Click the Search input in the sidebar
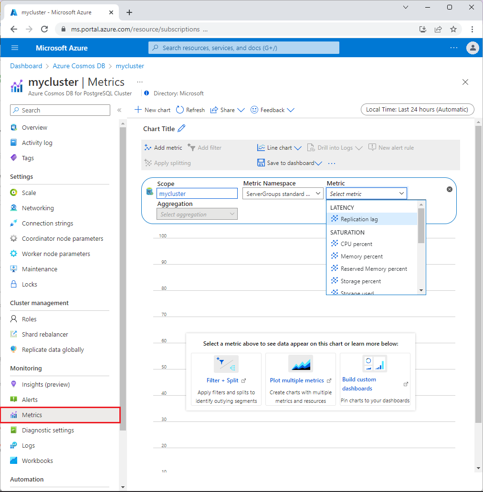Viewport: 483px width, 492px height. 60,110
